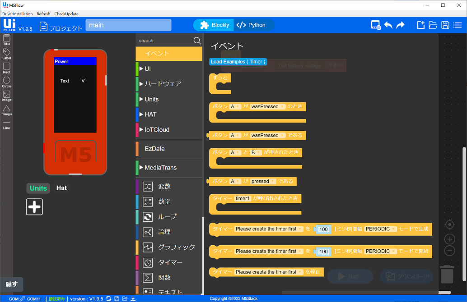Select the Circle shape tool

(7, 82)
